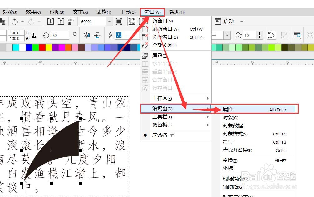Click the smoothing slider toggle button
This screenshot has height=197, width=314.
tap(259, 36)
